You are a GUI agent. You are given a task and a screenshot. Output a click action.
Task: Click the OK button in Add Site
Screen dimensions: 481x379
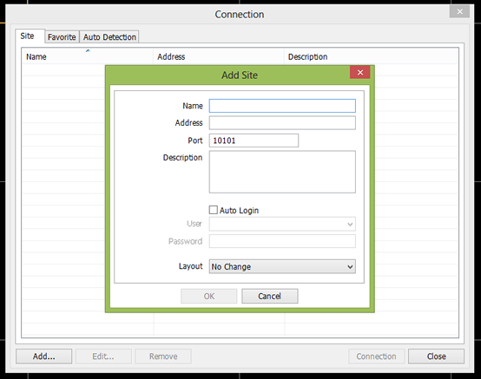click(209, 296)
